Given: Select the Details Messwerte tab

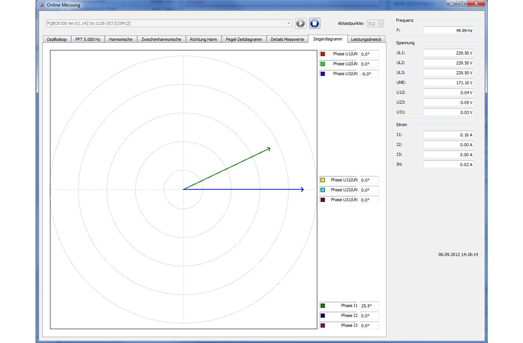Looking at the screenshot, I should pyautogui.click(x=287, y=39).
